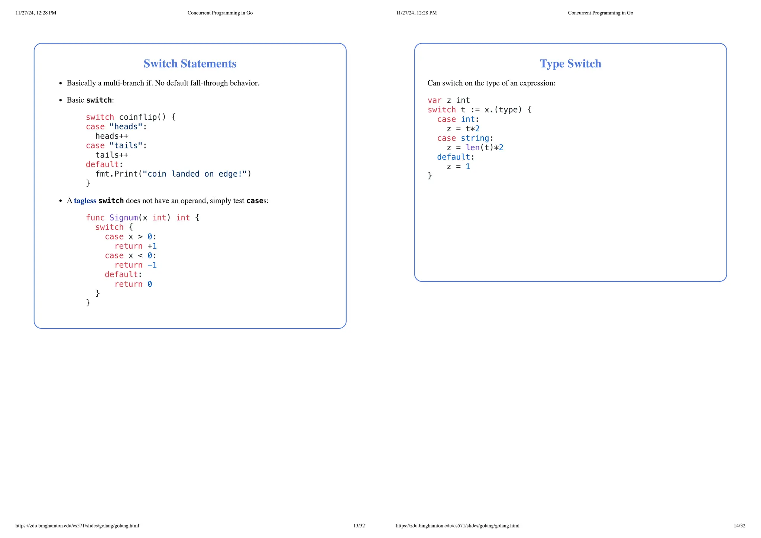The width and height of the screenshot is (761, 538).
Task: Click 'default:' in the coinflip switch code
Action: coord(104,164)
